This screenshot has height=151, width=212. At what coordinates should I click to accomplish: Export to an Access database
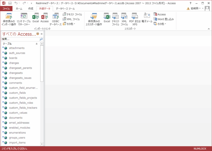[160, 14]
